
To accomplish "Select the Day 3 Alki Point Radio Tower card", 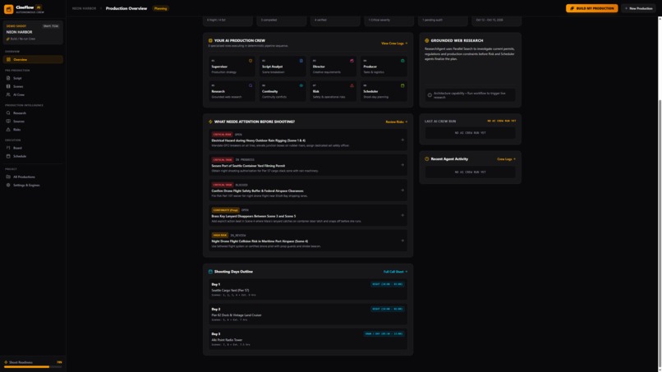I will tap(308, 339).
